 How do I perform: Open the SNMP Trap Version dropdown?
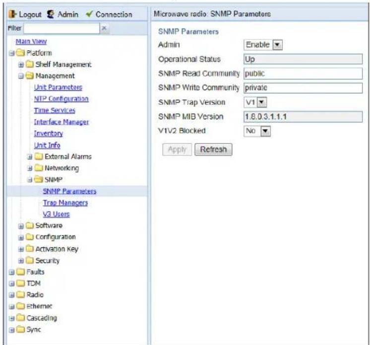(x=255, y=102)
